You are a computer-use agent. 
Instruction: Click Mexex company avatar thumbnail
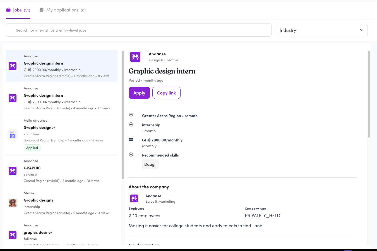point(13,203)
